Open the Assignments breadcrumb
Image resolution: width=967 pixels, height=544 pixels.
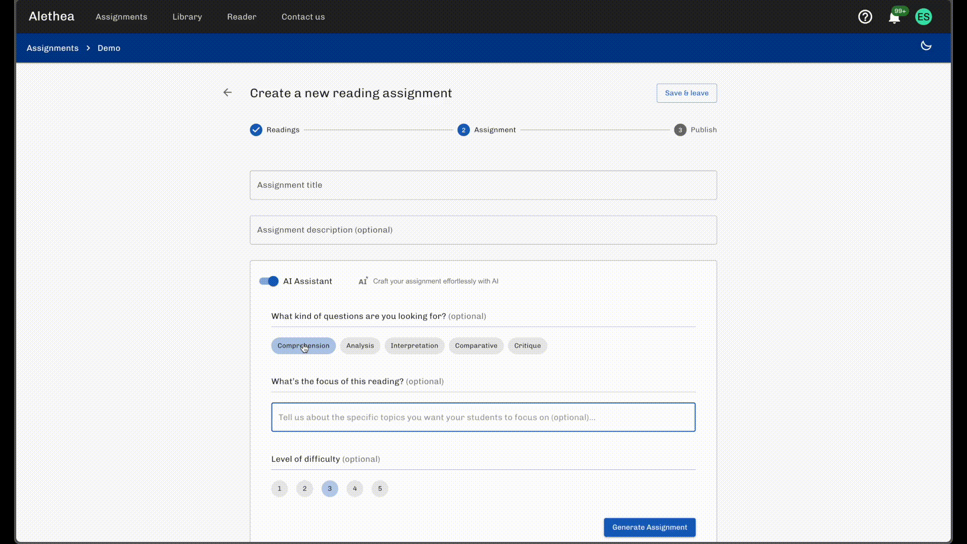tap(52, 48)
